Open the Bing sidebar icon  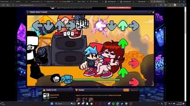tap(183, 5)
